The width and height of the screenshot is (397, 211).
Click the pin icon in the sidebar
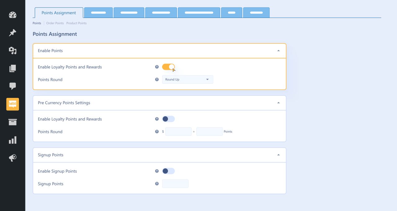(x=12, y=33)
